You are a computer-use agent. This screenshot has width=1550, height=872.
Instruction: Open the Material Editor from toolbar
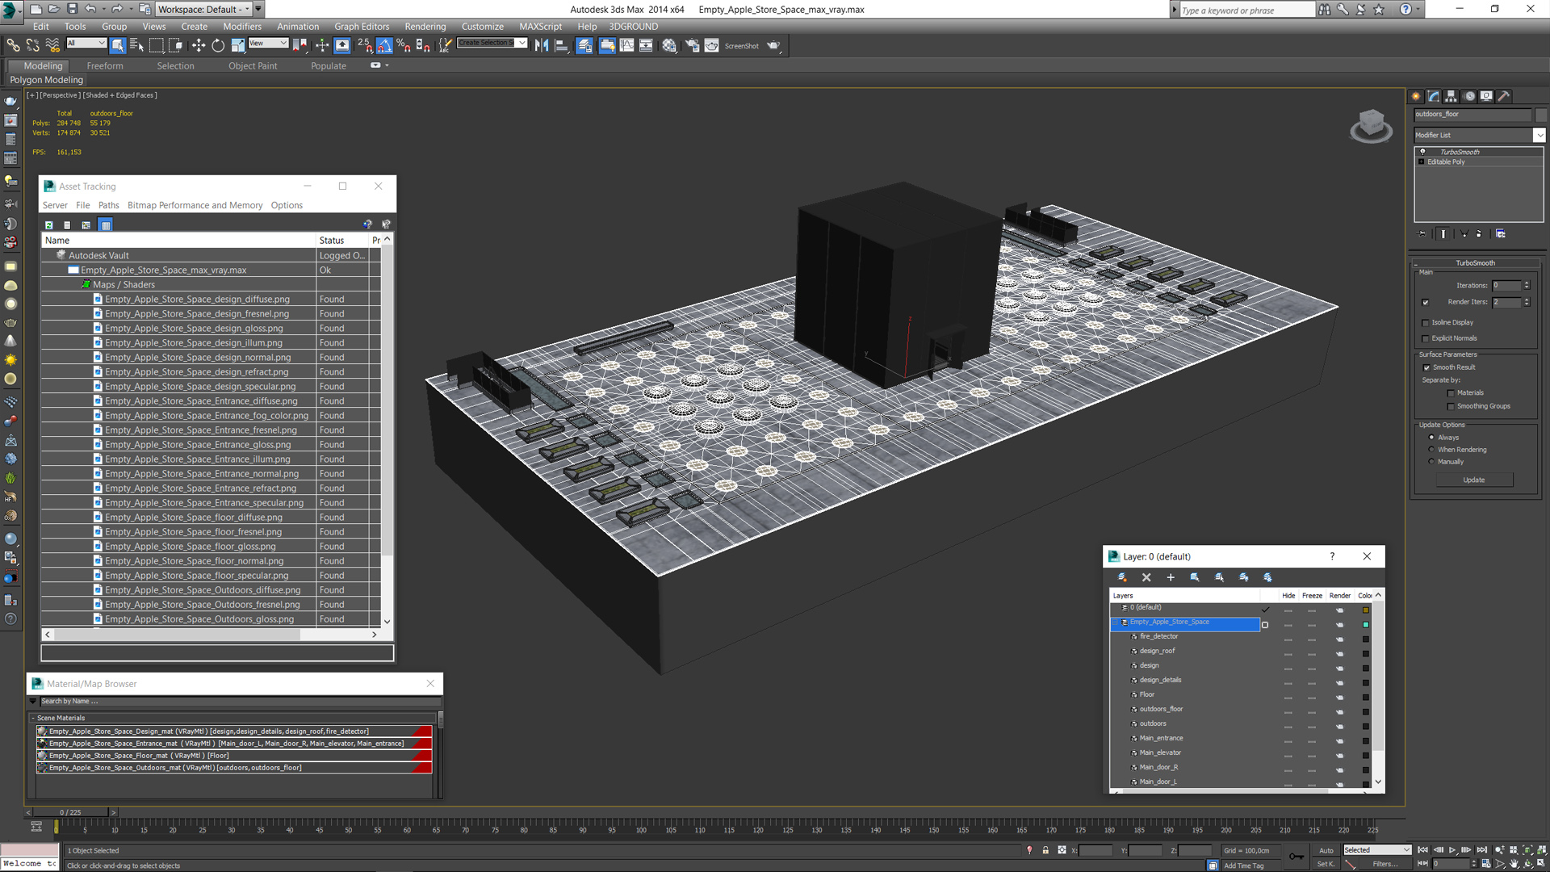coord(669,45)
